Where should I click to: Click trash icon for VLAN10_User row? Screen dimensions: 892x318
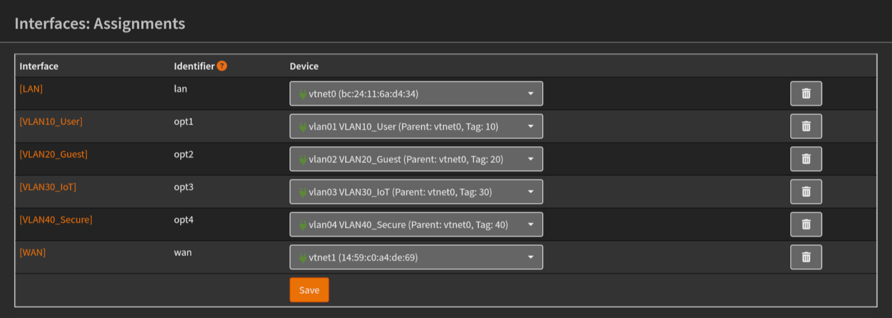coord(806,126)
